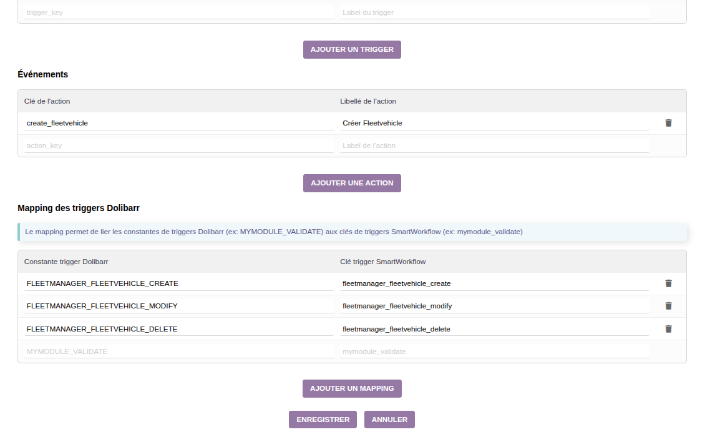Edit the create_fleetvehicle action key field
Viewport: 705px width, 442px height.
[x=178, y=123]
